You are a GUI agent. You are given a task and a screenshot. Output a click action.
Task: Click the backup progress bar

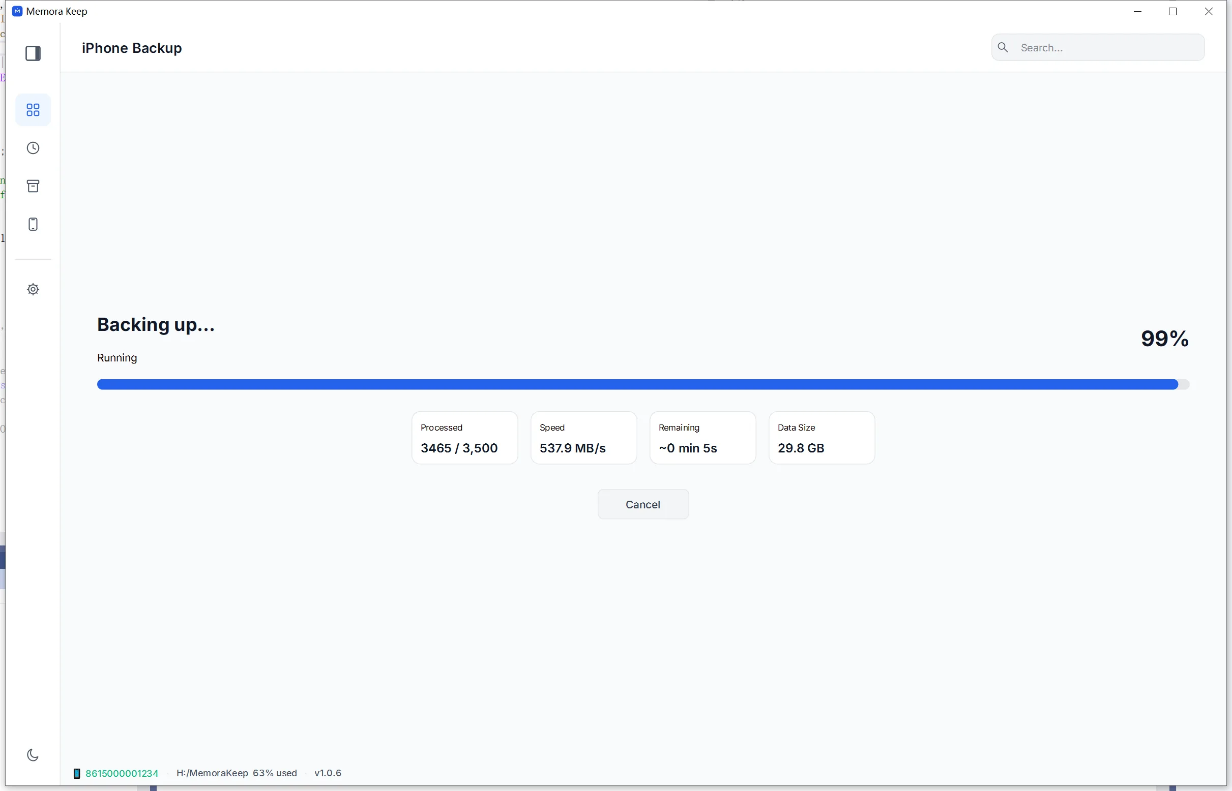643,385
